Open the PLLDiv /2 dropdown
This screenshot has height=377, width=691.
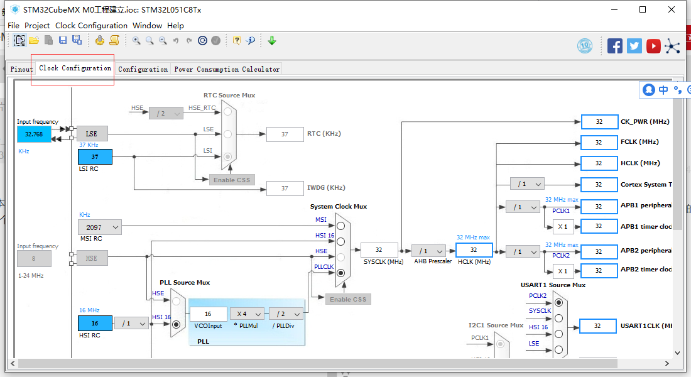click(x=286, y=314)
